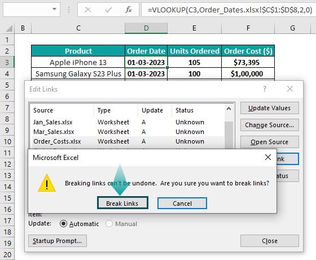
Task: Click the Edit Links help question mark
Action: tap(265, 89)
